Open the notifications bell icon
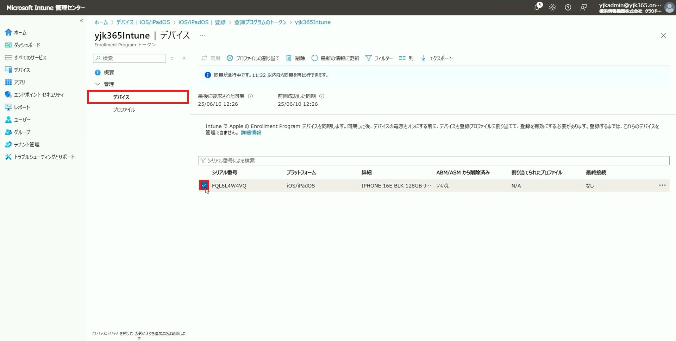The image size is (676, 341). (x=537, y=7)
